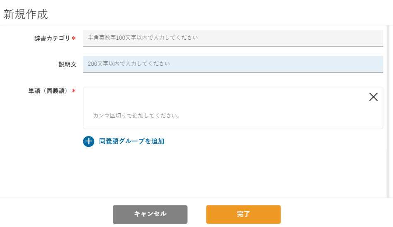Focus the 説明文 input field

click(x=233, y=64)
